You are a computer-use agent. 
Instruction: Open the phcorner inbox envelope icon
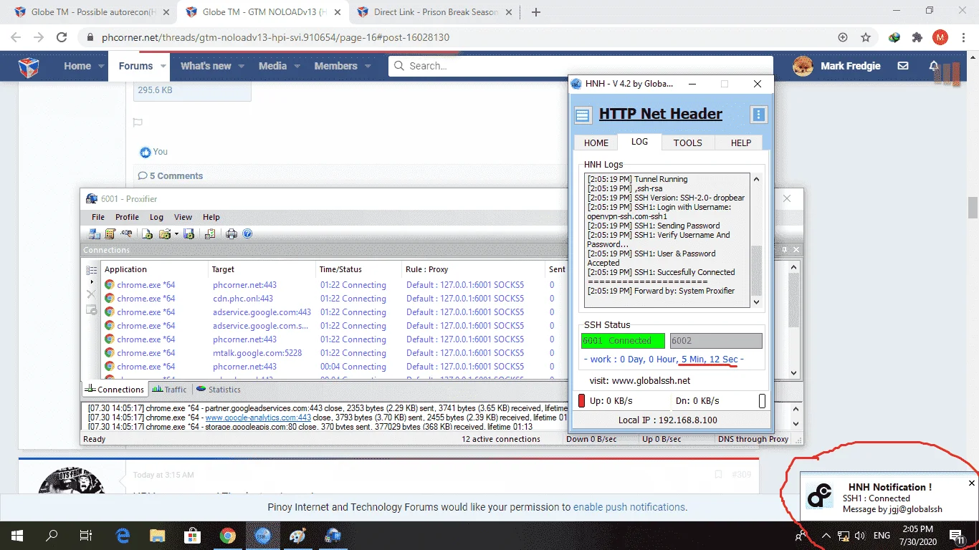(903, 66)
